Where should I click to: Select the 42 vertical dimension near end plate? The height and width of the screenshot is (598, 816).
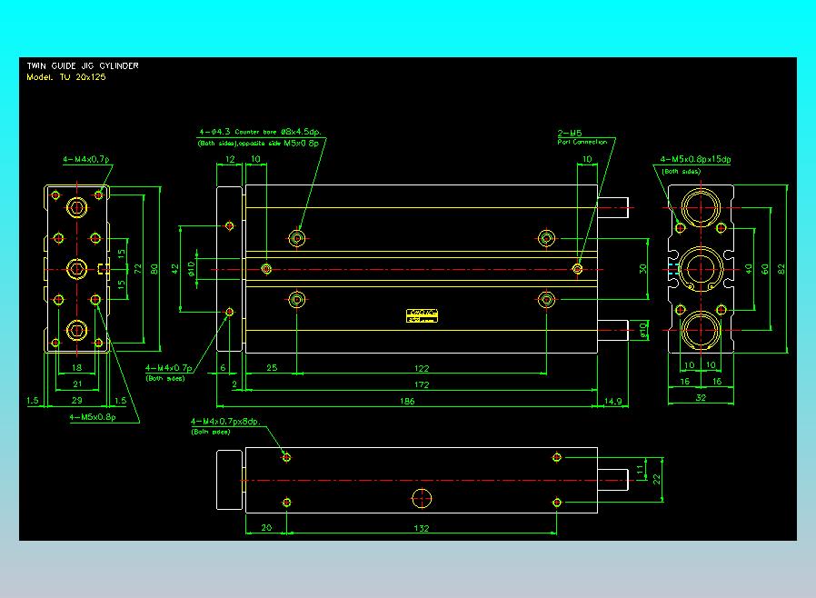click(174, 269)
